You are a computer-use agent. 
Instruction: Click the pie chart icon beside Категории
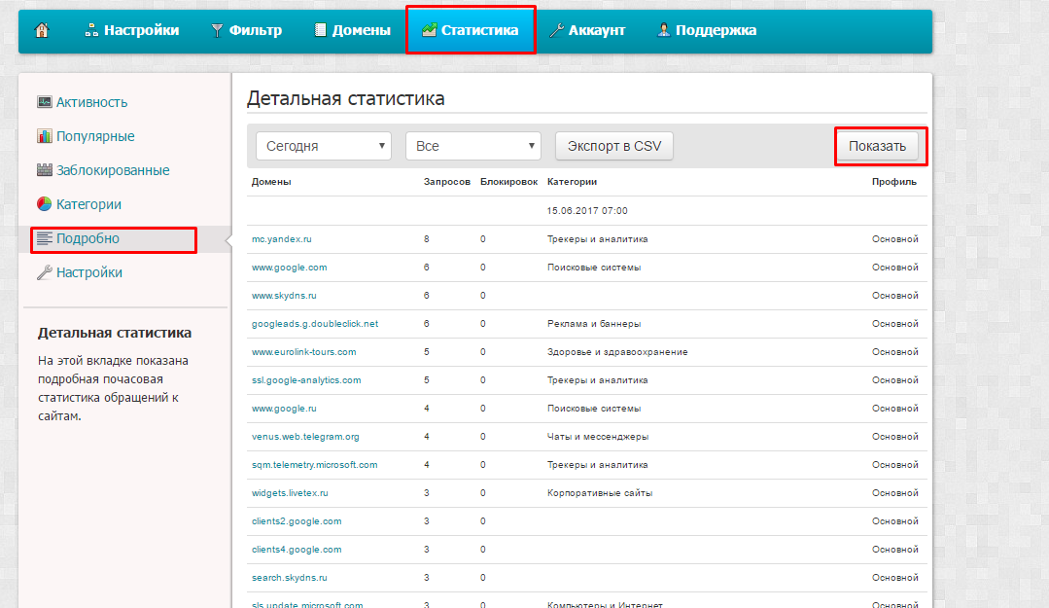click(45, 204)
